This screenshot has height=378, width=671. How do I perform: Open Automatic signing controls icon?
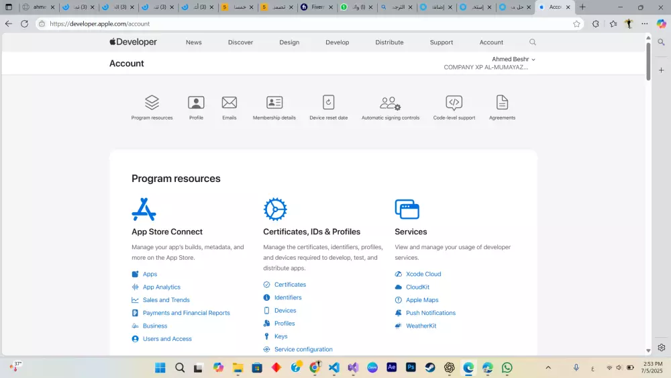pos(391,103)
